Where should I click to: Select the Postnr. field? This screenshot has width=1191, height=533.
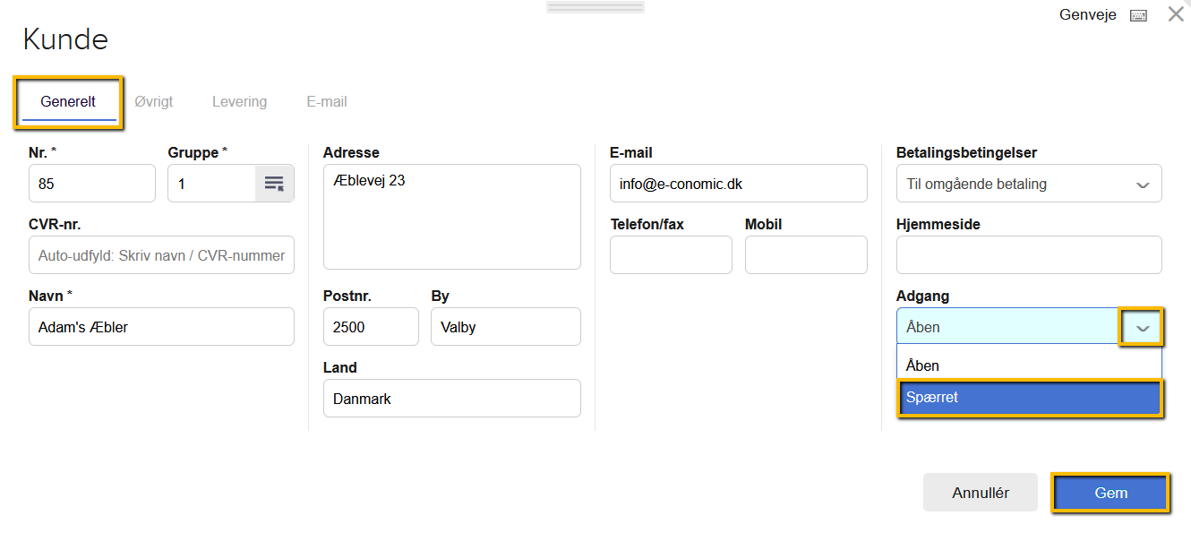click(x=370, y=327)
